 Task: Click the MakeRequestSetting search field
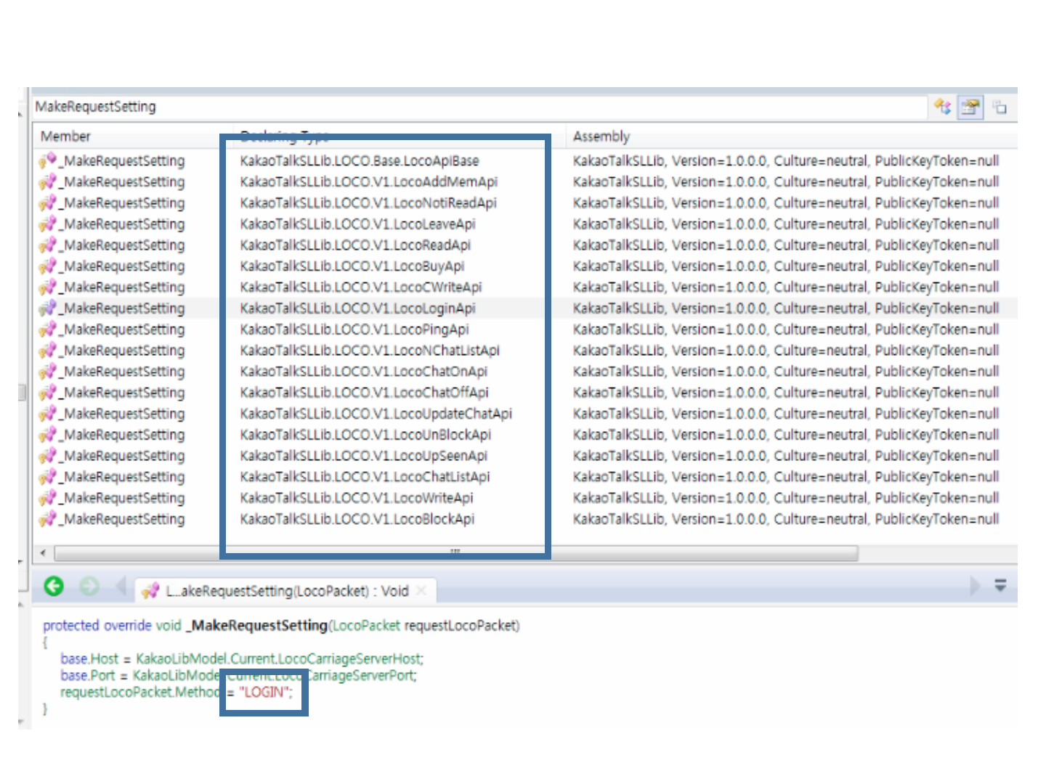(x=479, y=107)
